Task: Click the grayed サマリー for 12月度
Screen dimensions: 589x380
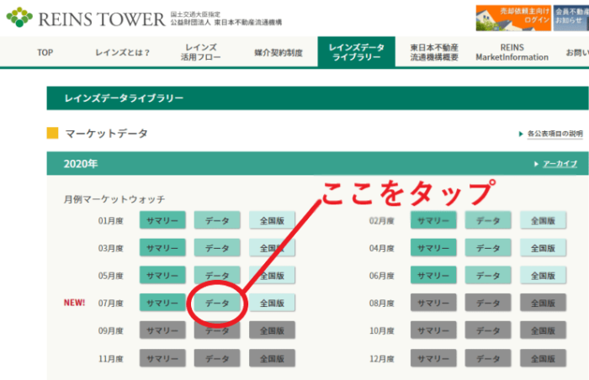Action: click(x=433, y=358)
